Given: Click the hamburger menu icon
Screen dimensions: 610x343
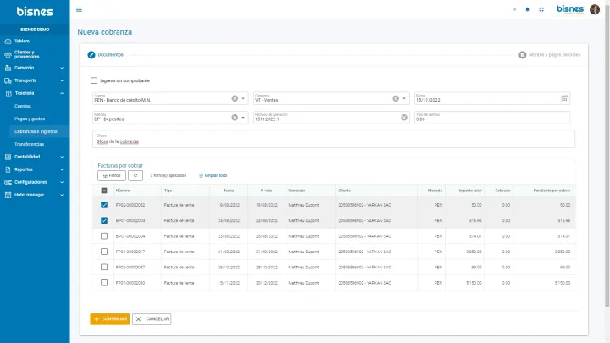Looking at the screenshot, I should coord(79,9).
